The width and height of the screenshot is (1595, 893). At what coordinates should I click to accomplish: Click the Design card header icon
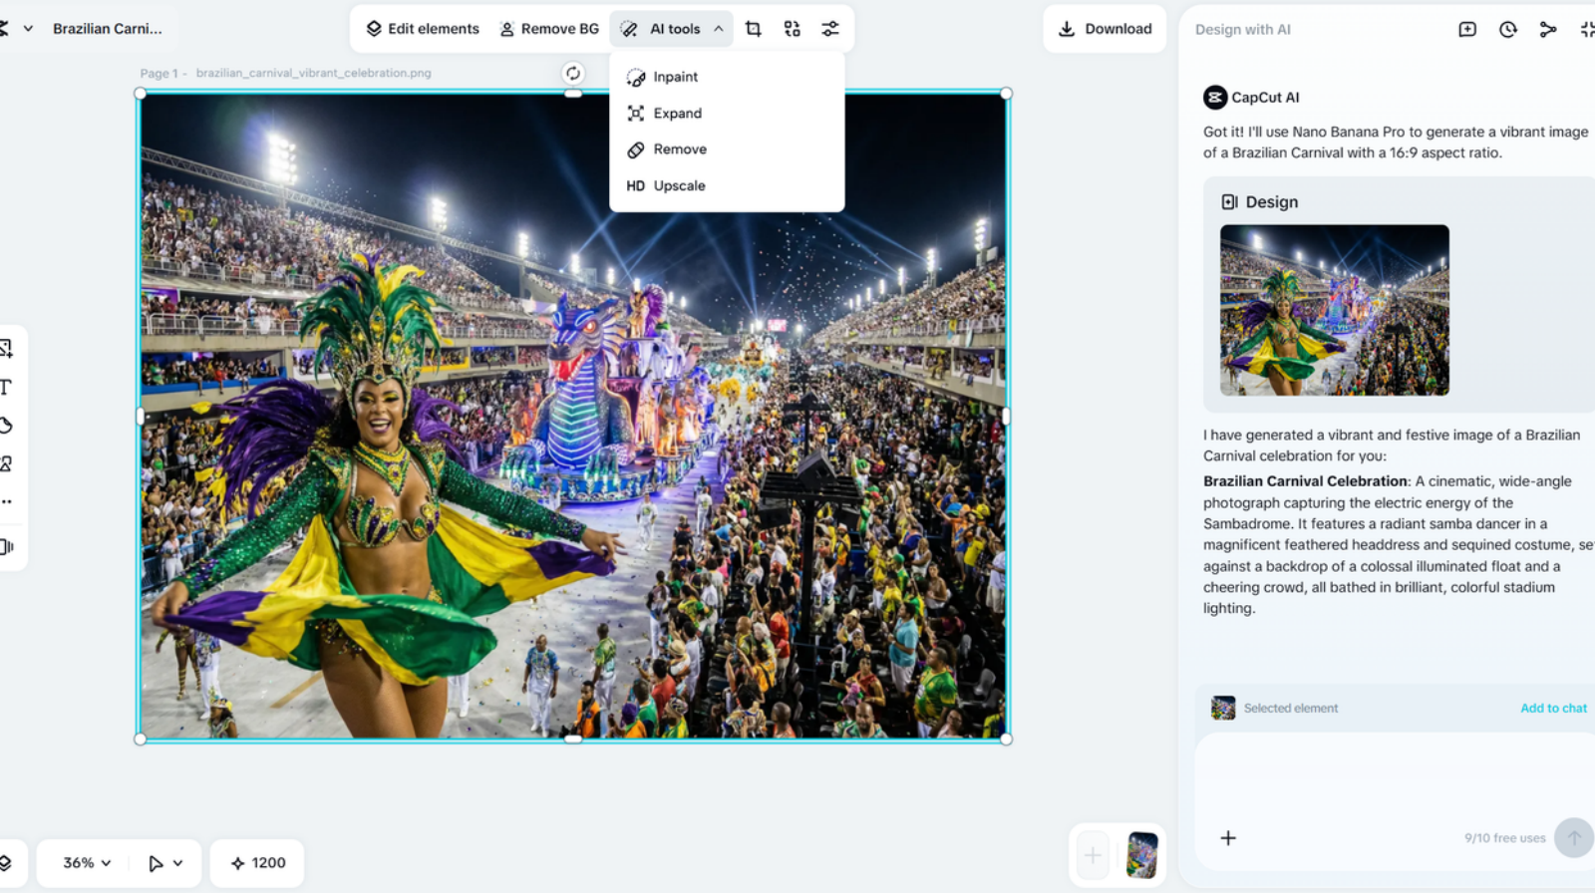[x=1230, y=202]
